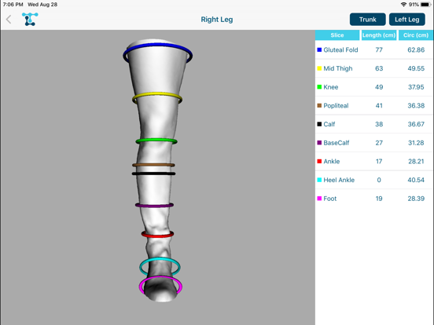
Task: Click Foot length value 19
Action: [379, 199]
